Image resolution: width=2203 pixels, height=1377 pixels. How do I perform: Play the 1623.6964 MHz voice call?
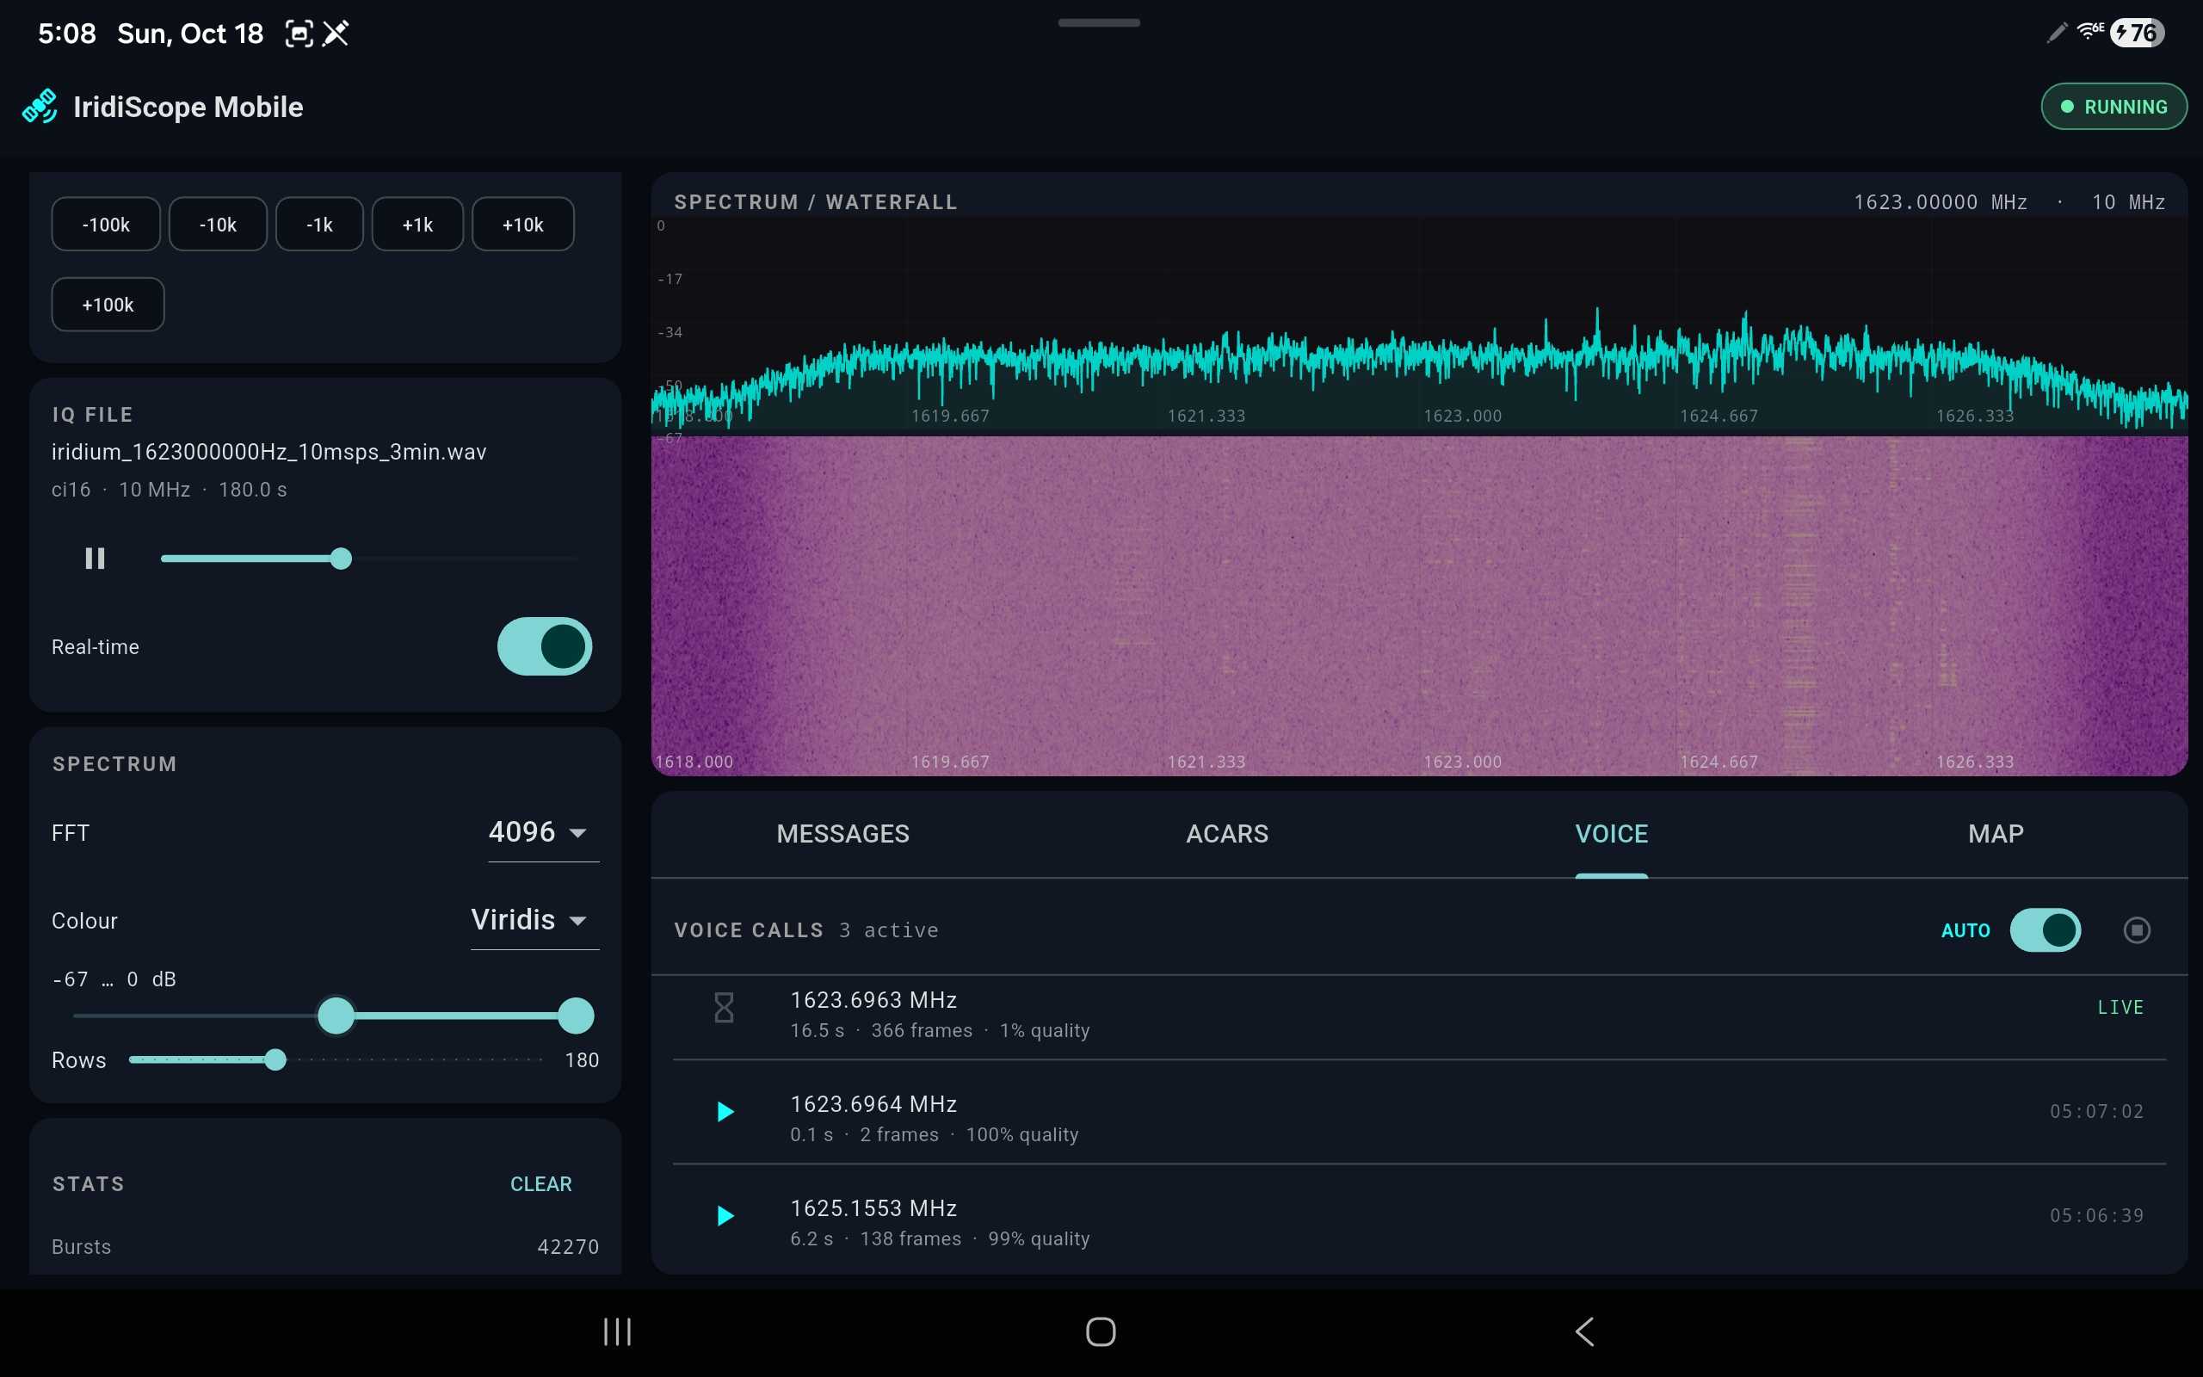(725, 1111)
